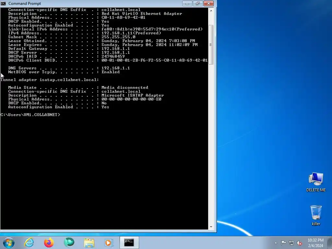Open Action Center flag tray icon
Image resolution: width=332 pixels, height=249 pixels.
pos(283,243)
